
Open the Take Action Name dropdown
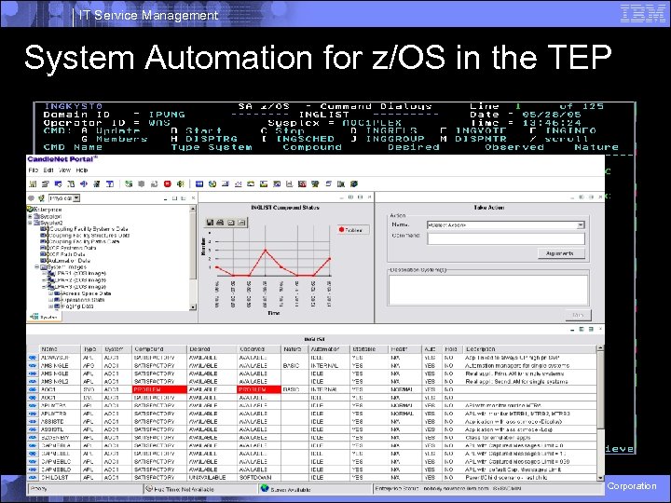pyautogui.click(x=581, y=225)
